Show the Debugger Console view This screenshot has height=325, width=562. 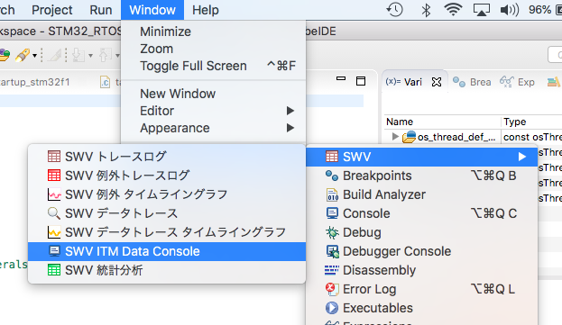421,251
